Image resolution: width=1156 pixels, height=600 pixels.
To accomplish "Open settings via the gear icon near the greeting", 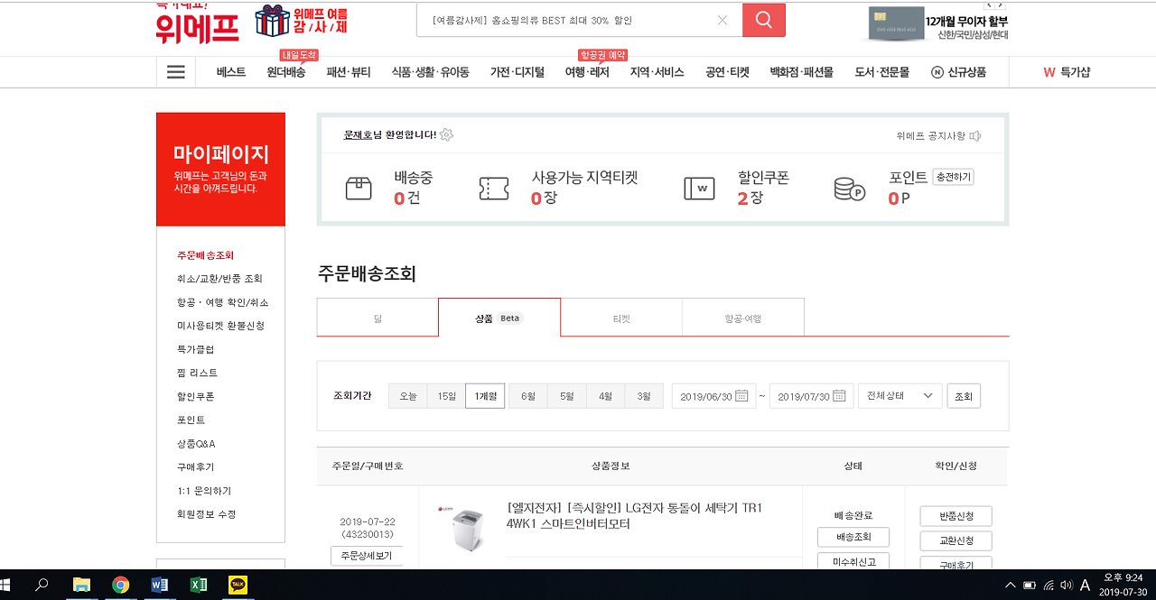I will tap(446, 134).
